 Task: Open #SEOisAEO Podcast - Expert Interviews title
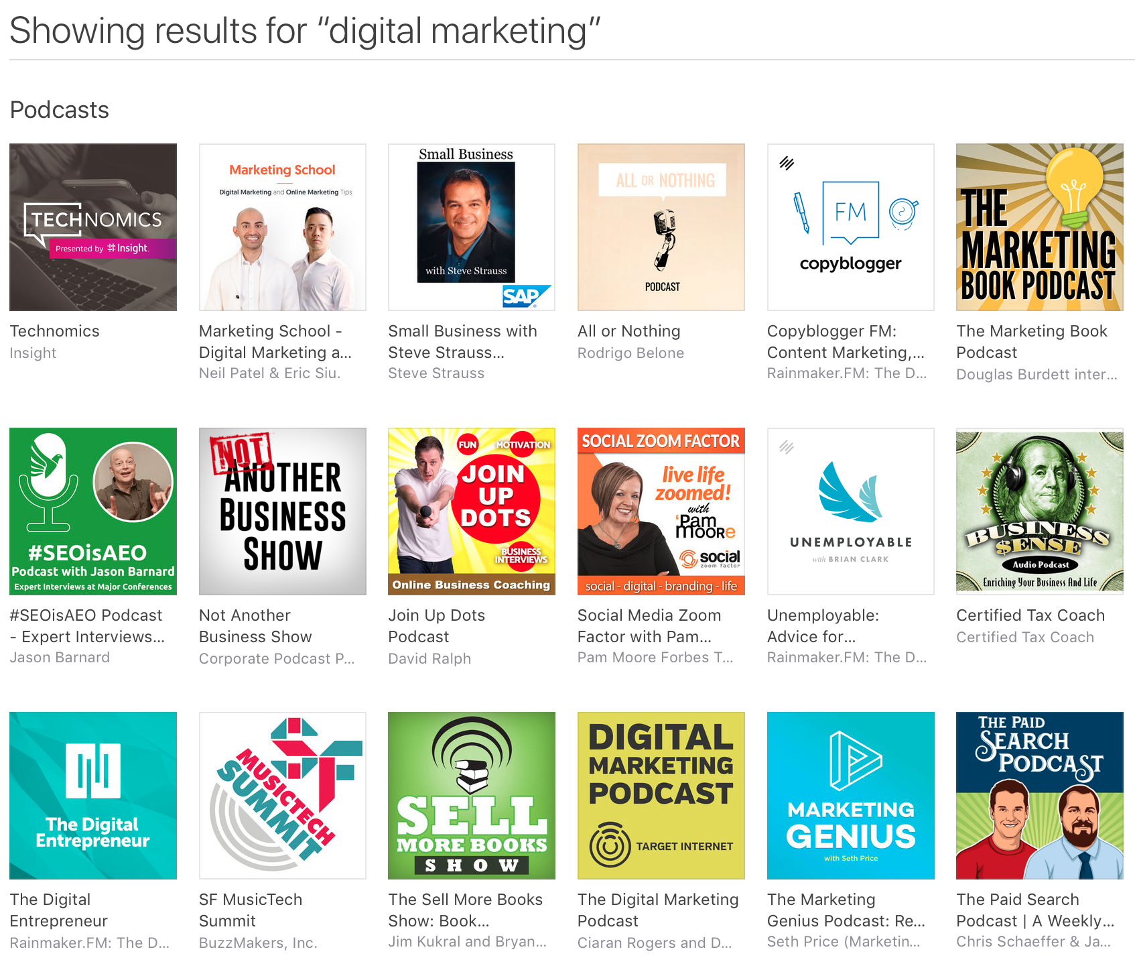click(x=87, y=626)
